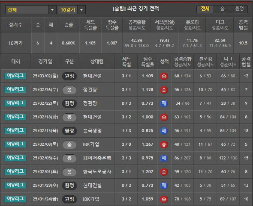253x206 pixels.
Task: Click the 원정 pill on 25/02/13 row
Action: coord(69,131)
